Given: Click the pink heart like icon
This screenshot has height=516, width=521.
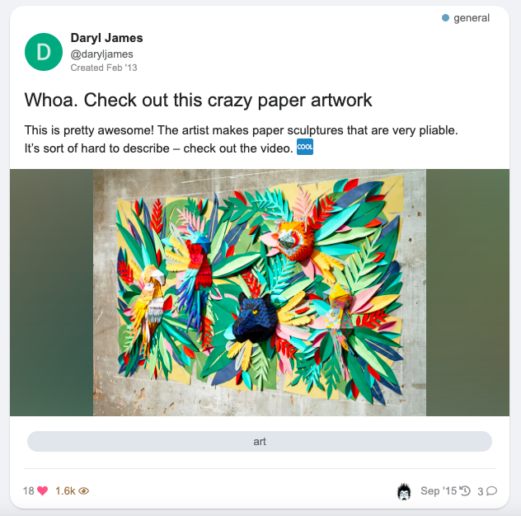Looking at the screenshot, I should click(x=43, y=490).
